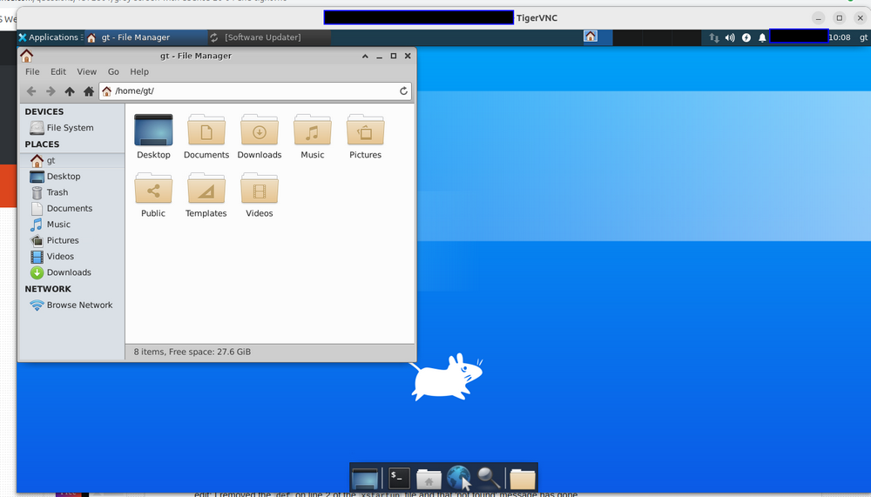871x497 pixels.
Task: Select Browse Network in the sidebar
Action: [71, 306]
